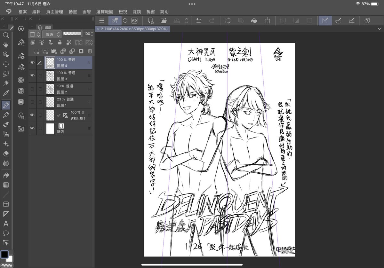384x268 pixels.
Task: Select the Object operation cube tool
Action: click(x=6, y=54)
